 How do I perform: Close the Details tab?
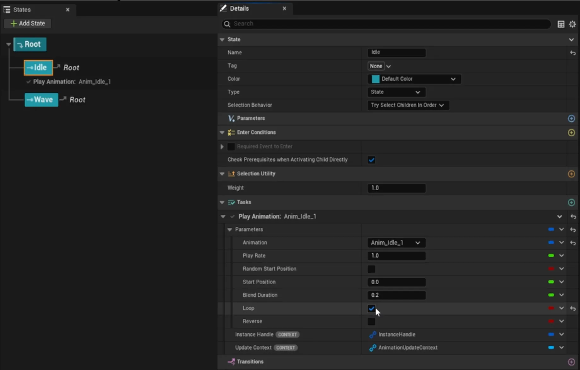click(284, 9)
